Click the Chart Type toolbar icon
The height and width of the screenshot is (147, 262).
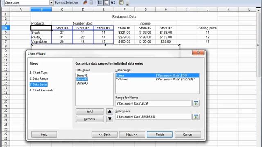85,2
